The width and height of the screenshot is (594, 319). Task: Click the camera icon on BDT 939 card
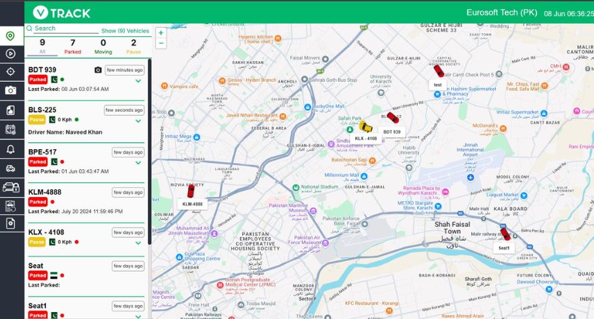pyautogui.click(x=98, y=70)
